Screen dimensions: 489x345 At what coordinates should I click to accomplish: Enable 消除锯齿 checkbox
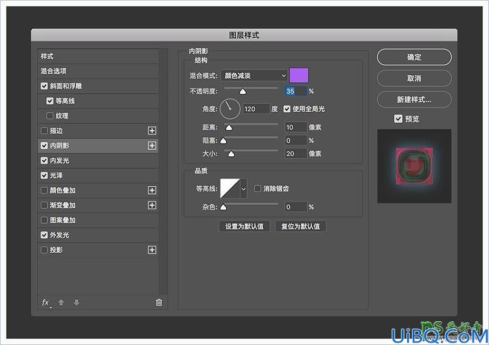(257, 189)
